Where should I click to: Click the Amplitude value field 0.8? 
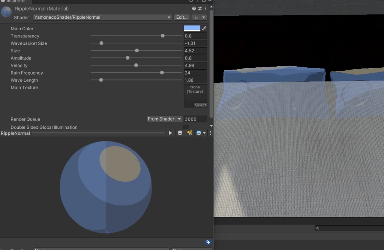coord(195,58)
